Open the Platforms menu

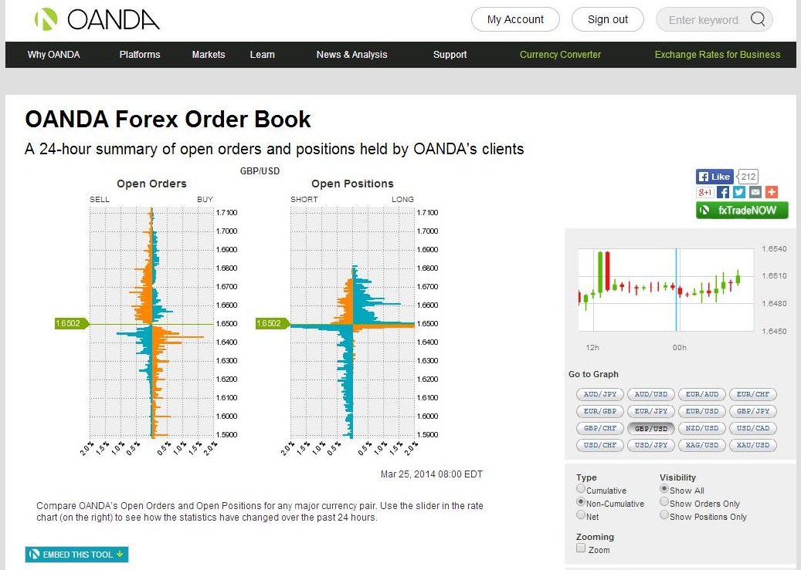[140, 55]
